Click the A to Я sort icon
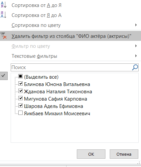 click(x=4, y=5)
